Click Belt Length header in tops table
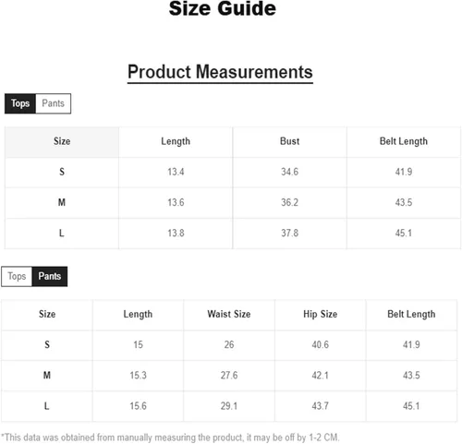 [404, 141]
